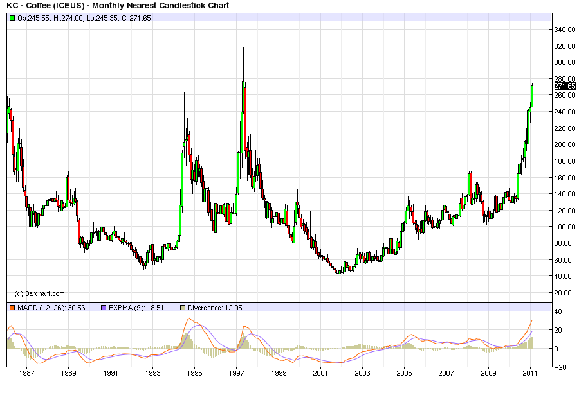Click the tan Divergence legend swatch
This screenshot has height=393, width=579.
coord(183,308)
